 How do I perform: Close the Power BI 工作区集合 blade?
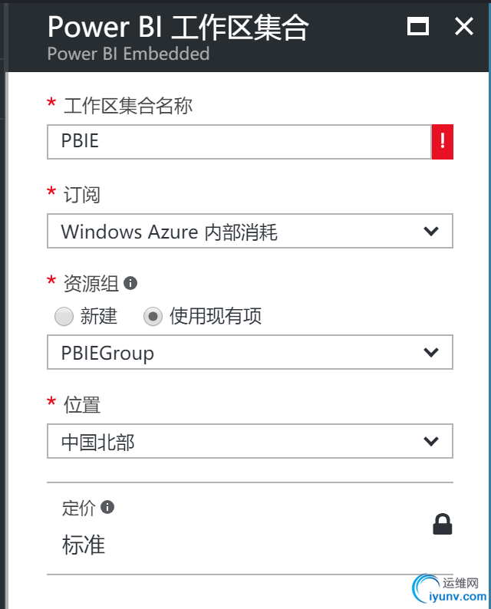tap(464, 27)
